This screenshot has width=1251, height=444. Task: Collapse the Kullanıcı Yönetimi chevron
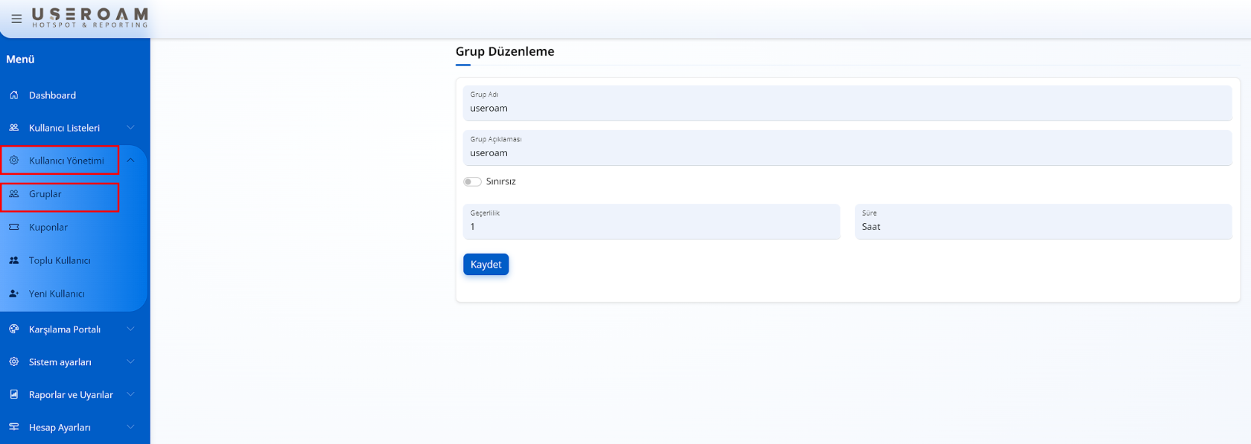[x=130, y=161]
